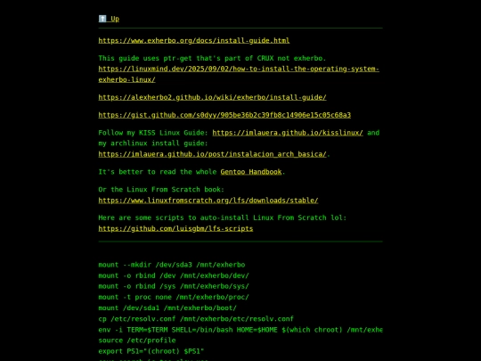Click the 'mount -t proc none' command line

pos(174,297)
